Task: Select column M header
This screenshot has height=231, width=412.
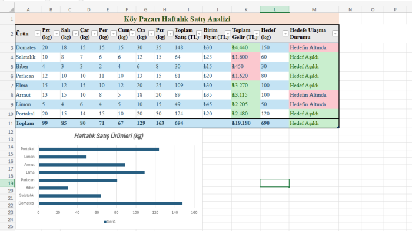Action: pyautogui.click(x=314, y=10)
